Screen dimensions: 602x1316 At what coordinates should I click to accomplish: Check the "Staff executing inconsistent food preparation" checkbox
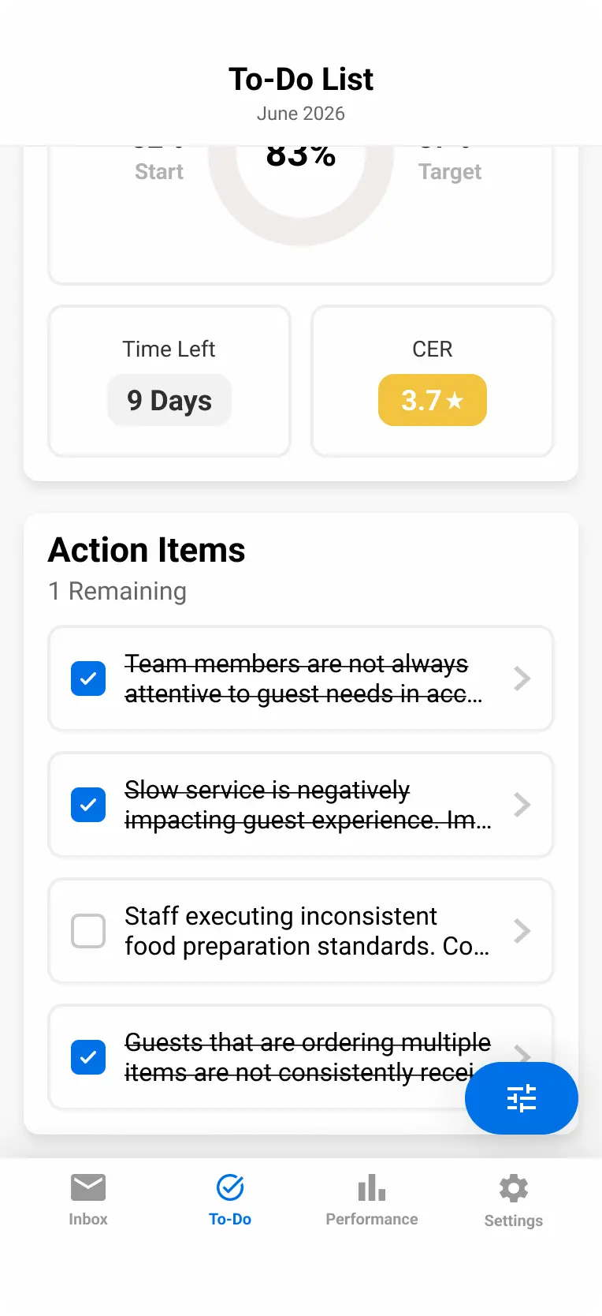click(88, 931)
